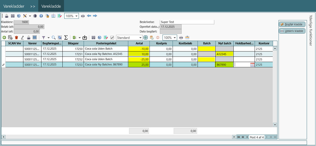Open the Standard layout dropdown
The height and width of the screenshot is (146, 316).
[x=140, y=38]
